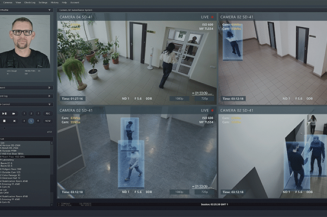Select 1080p on Camera 04 feed
The image size is (327, 217).
179,99
